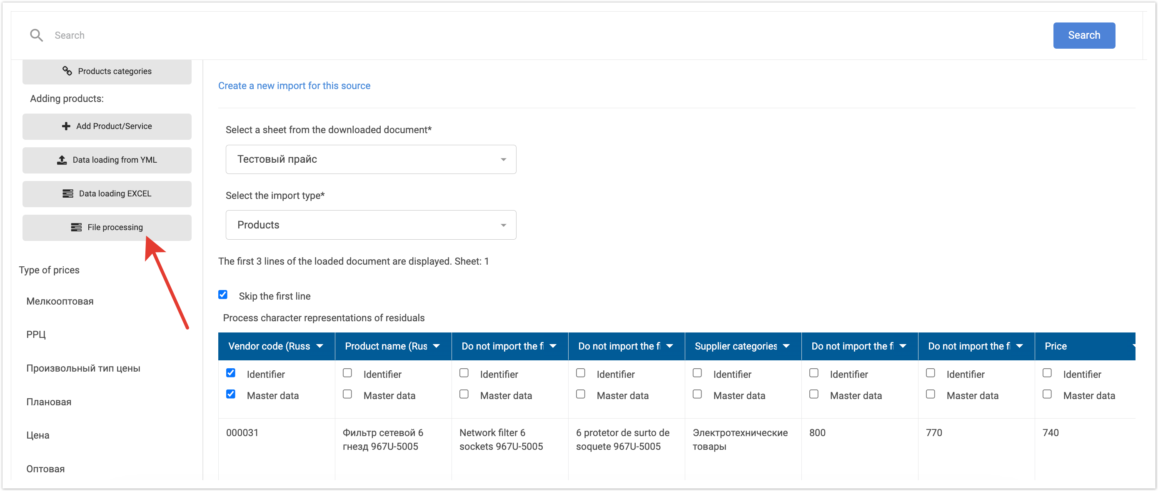
Task: Expand the sheet selection dropdown
Action: point(370,159)
